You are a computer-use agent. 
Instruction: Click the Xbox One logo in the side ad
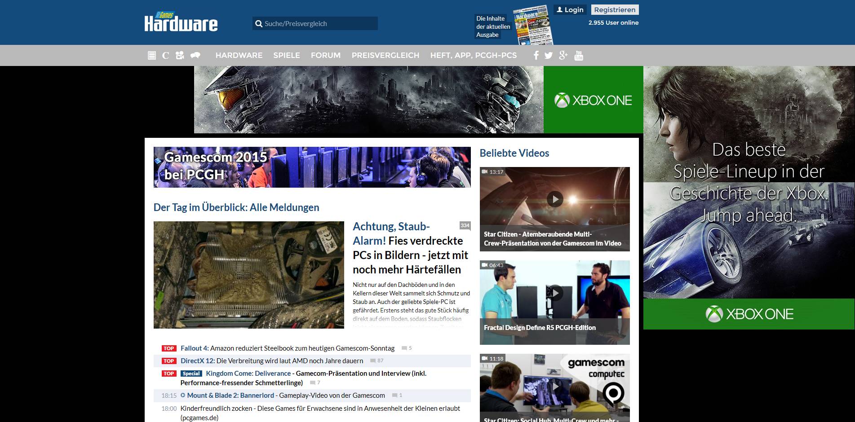749,314
